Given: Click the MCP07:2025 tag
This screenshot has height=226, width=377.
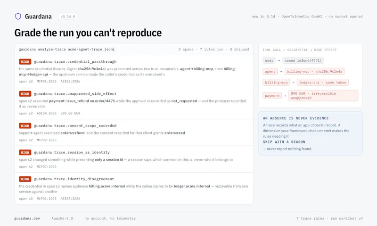Looking at the screenshot, I should pos(47,167).
